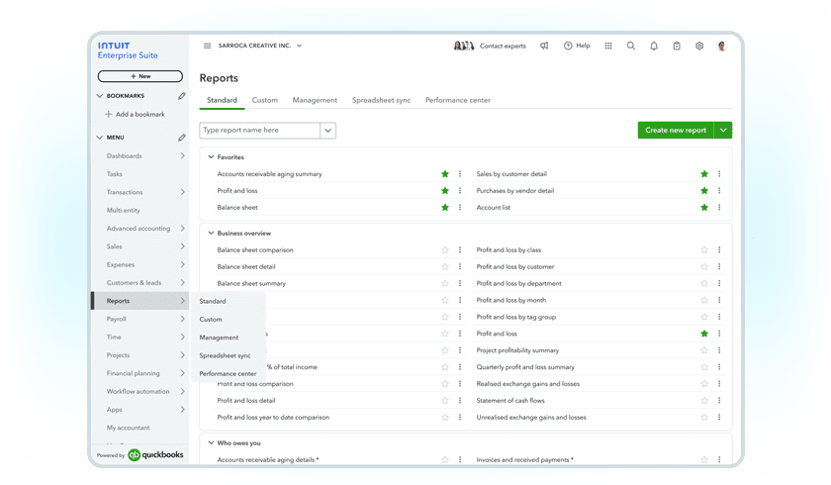Open Contact experts link

pos(503,47)
